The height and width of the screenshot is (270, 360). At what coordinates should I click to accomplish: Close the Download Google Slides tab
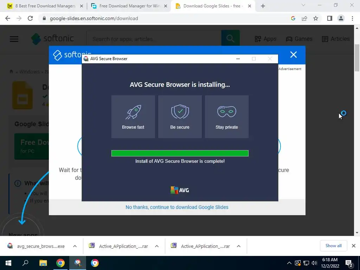(250, 6)
